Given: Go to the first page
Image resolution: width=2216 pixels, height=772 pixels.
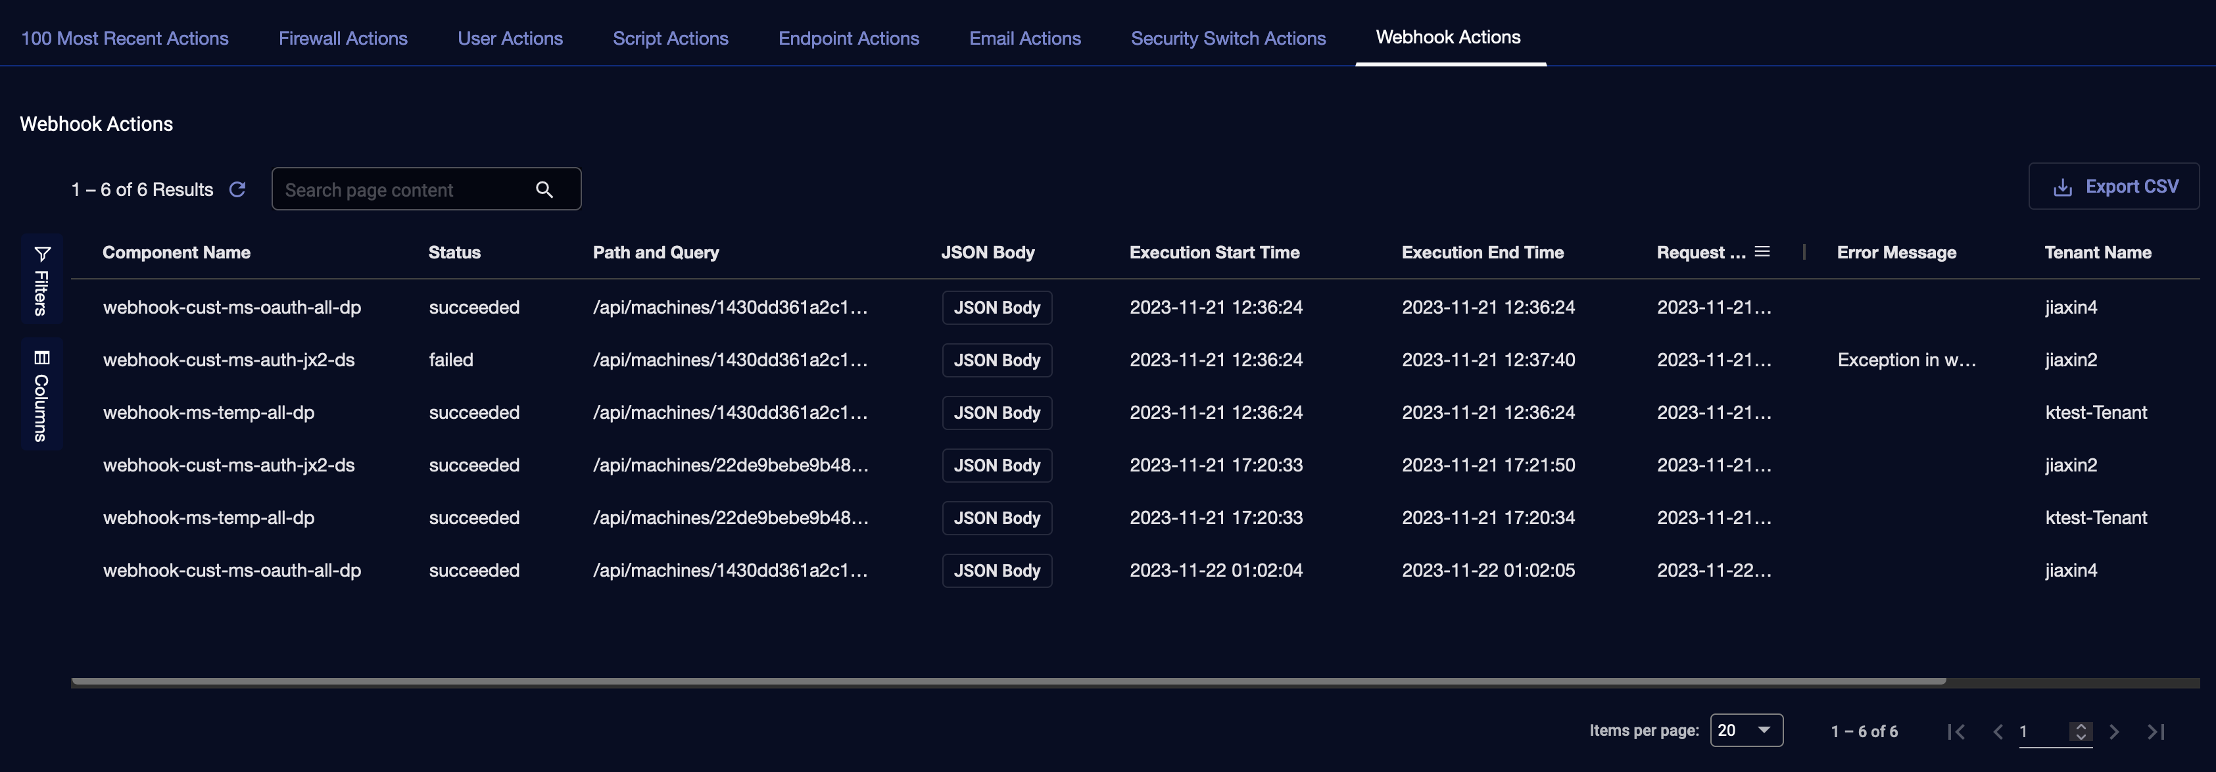Looking at the screenshot, I should [x=1956, y=731].
